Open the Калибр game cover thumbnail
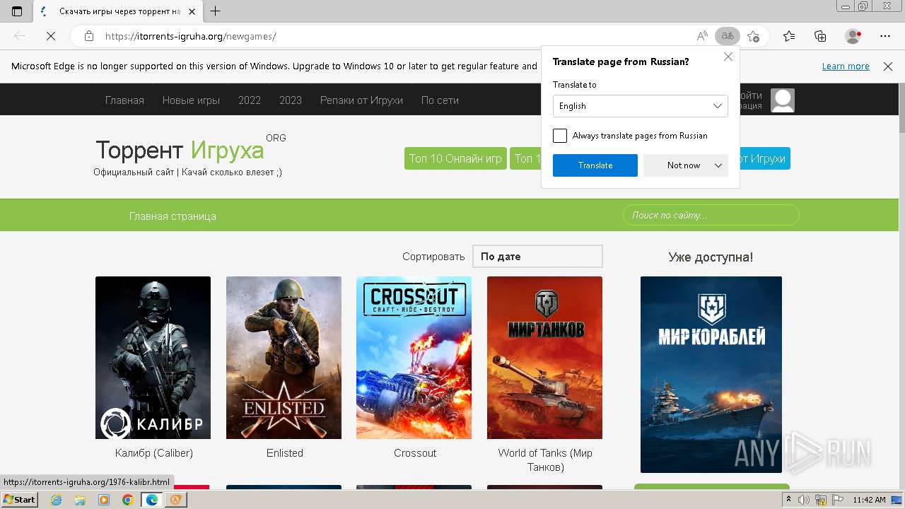Screen dimensions: 905x509 pos(153,358)
